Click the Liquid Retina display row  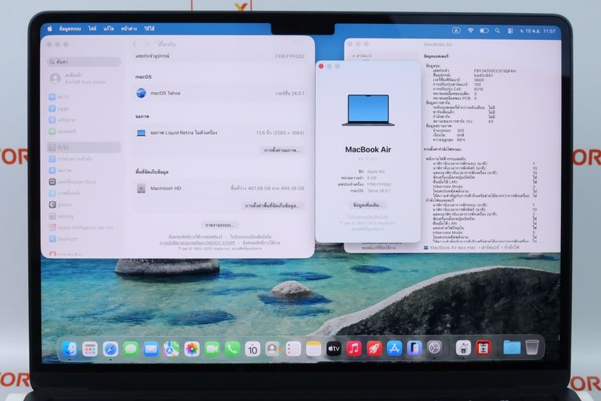coord(220,133)
